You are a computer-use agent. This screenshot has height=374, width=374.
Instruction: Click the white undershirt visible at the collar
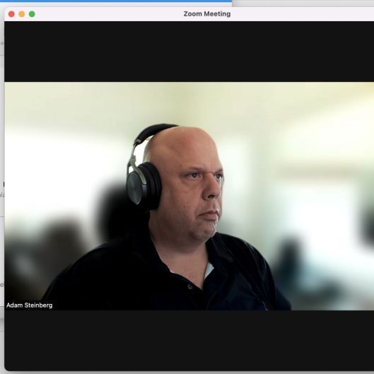click(209, 270)
